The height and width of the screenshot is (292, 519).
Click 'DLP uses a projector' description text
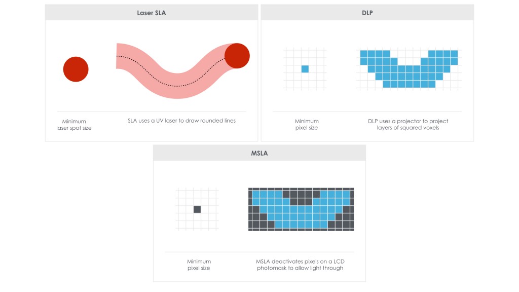point(408,125)
